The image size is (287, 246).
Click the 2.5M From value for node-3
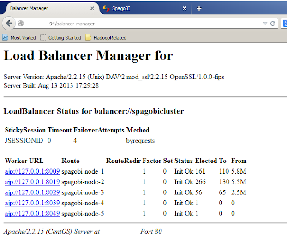click(x=239, y=192)
